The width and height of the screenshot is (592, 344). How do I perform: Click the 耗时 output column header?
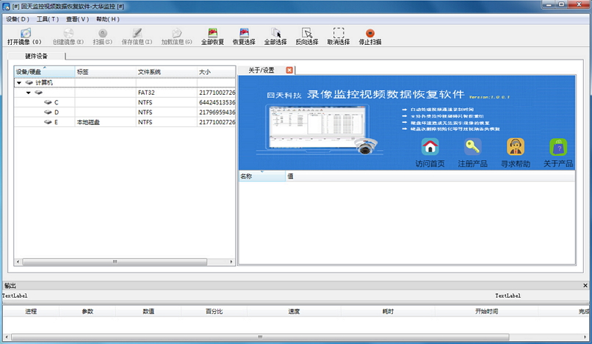(388, 312)
